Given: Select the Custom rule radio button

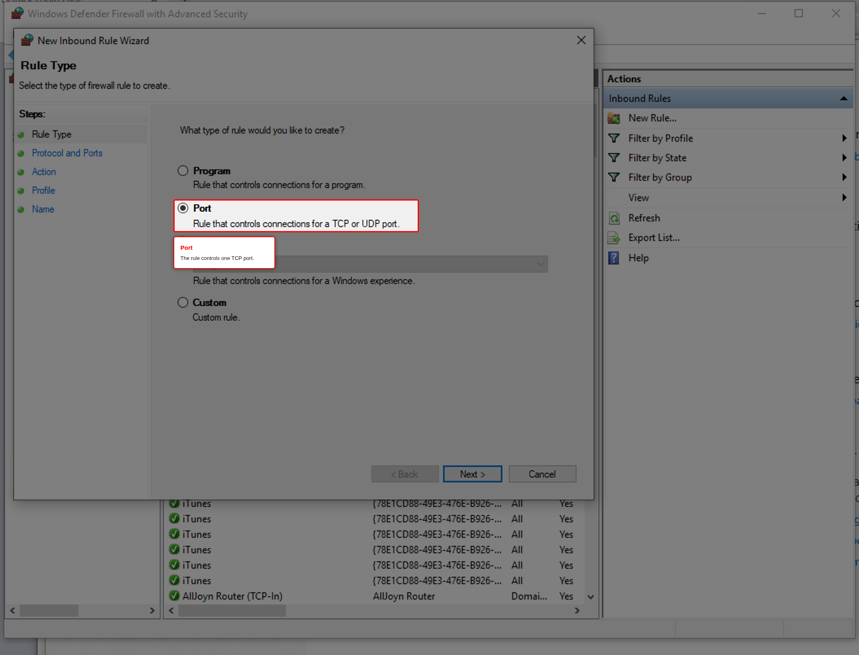Looking at the screenshot, I should pyautogui.click(x=183, y=302).
